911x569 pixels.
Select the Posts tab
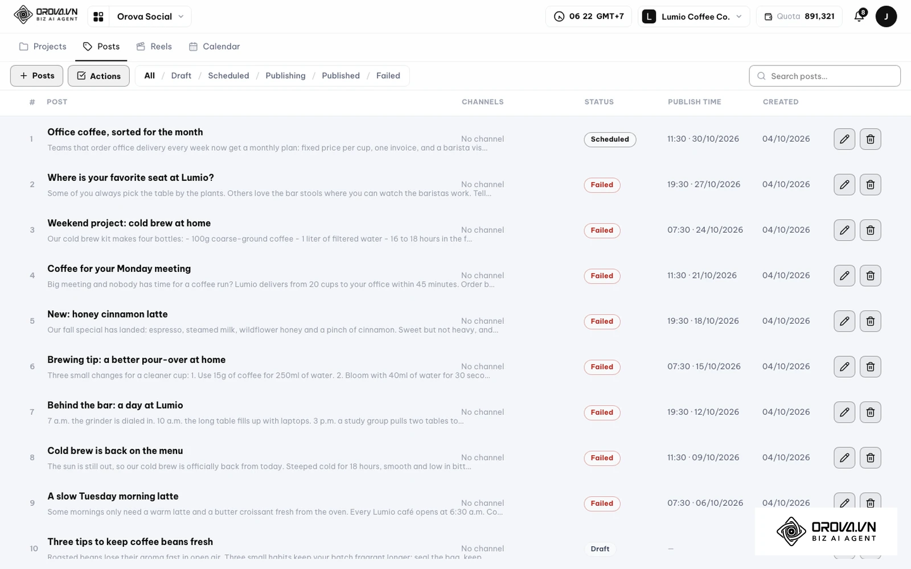(101, 47)
